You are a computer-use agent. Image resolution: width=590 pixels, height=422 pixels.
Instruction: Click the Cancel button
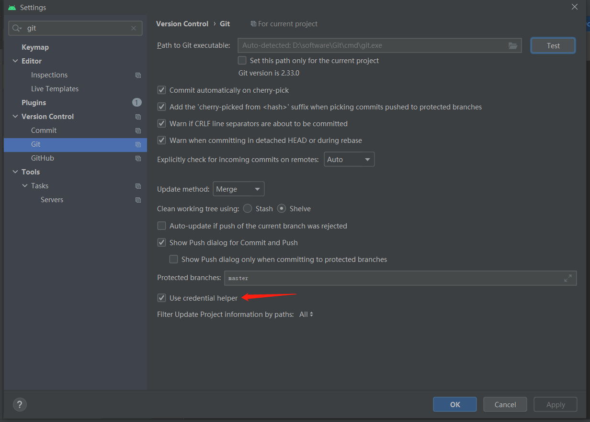505,404
